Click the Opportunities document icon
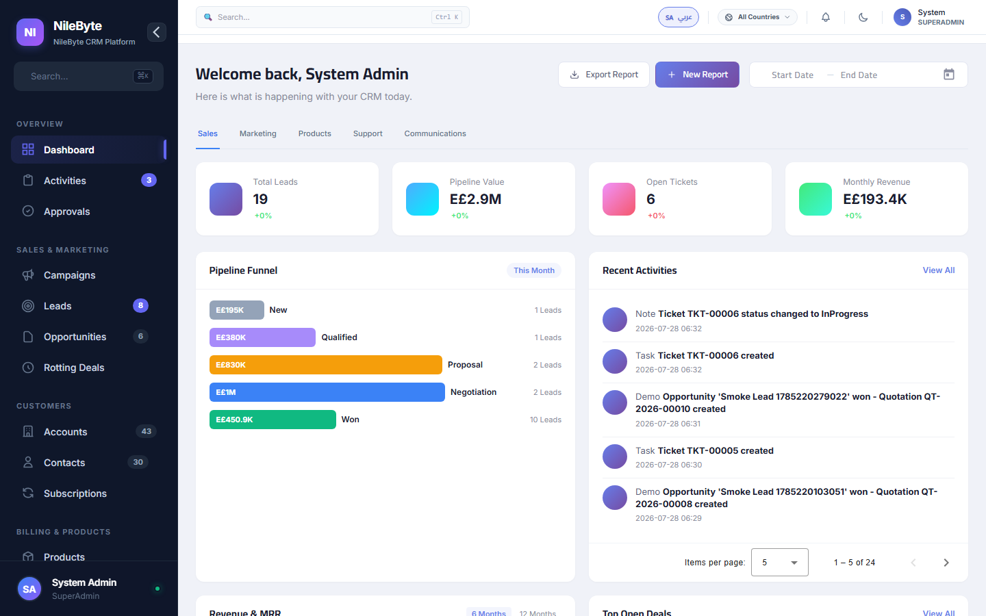The height and width of the screenshot is (616, 986). click(x=28, y=337)
